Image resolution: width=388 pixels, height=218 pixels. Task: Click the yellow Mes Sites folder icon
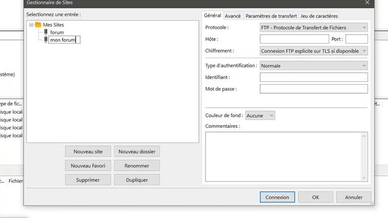tap(38, 25)
